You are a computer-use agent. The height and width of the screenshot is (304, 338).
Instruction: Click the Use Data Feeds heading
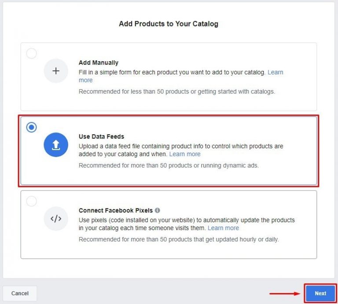tap(102, 136)
